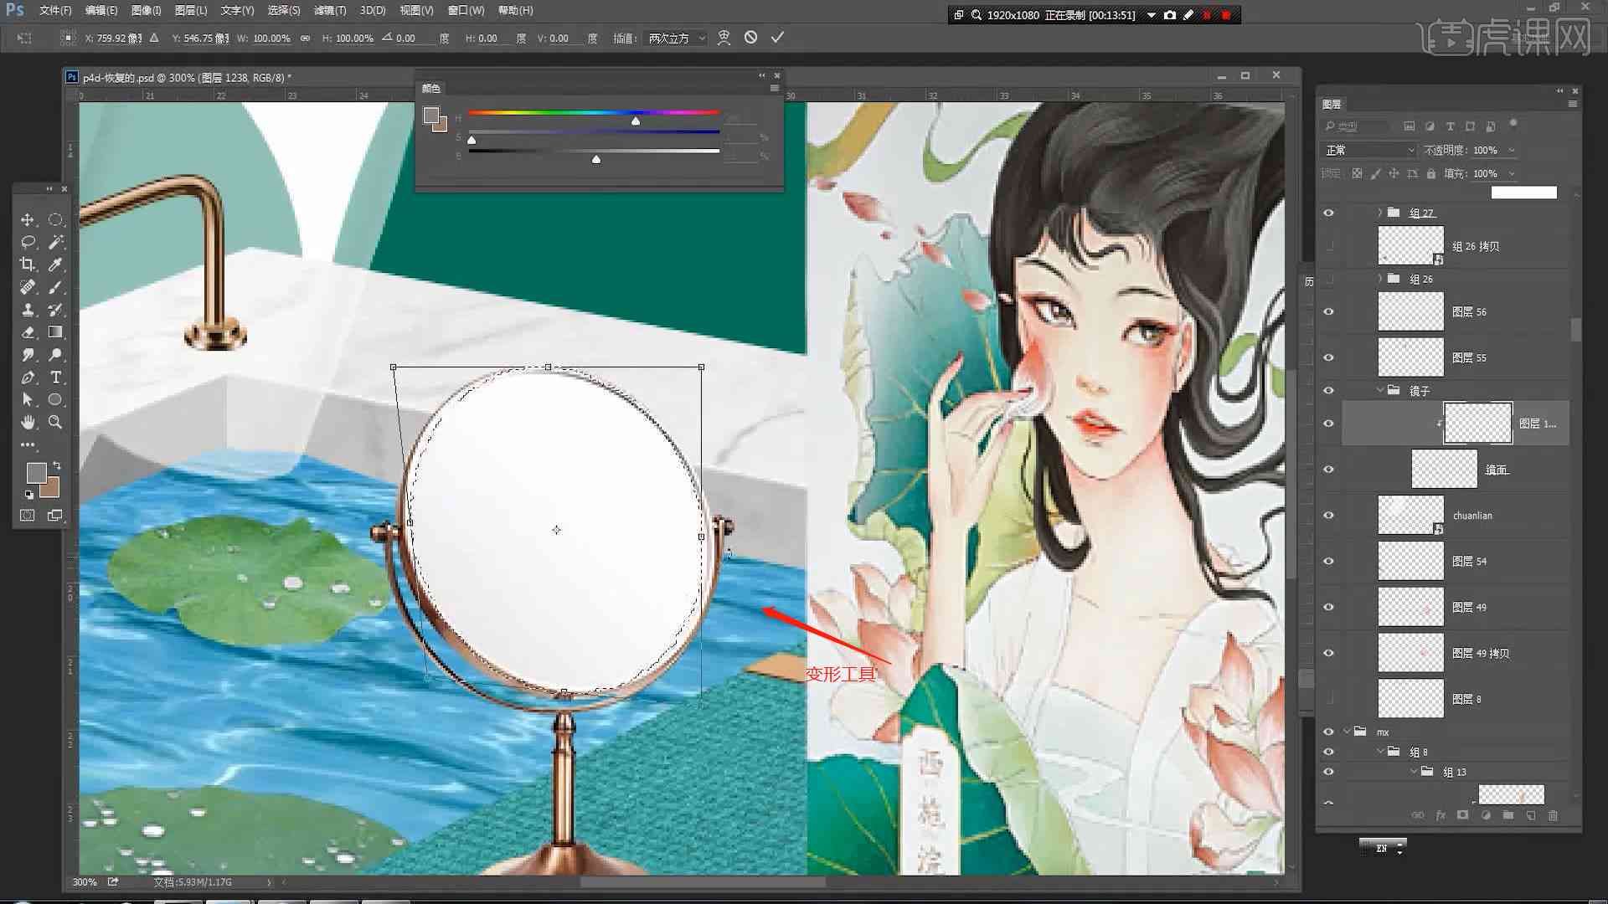Open the 编辑(E) menu

tap(100, 10)
